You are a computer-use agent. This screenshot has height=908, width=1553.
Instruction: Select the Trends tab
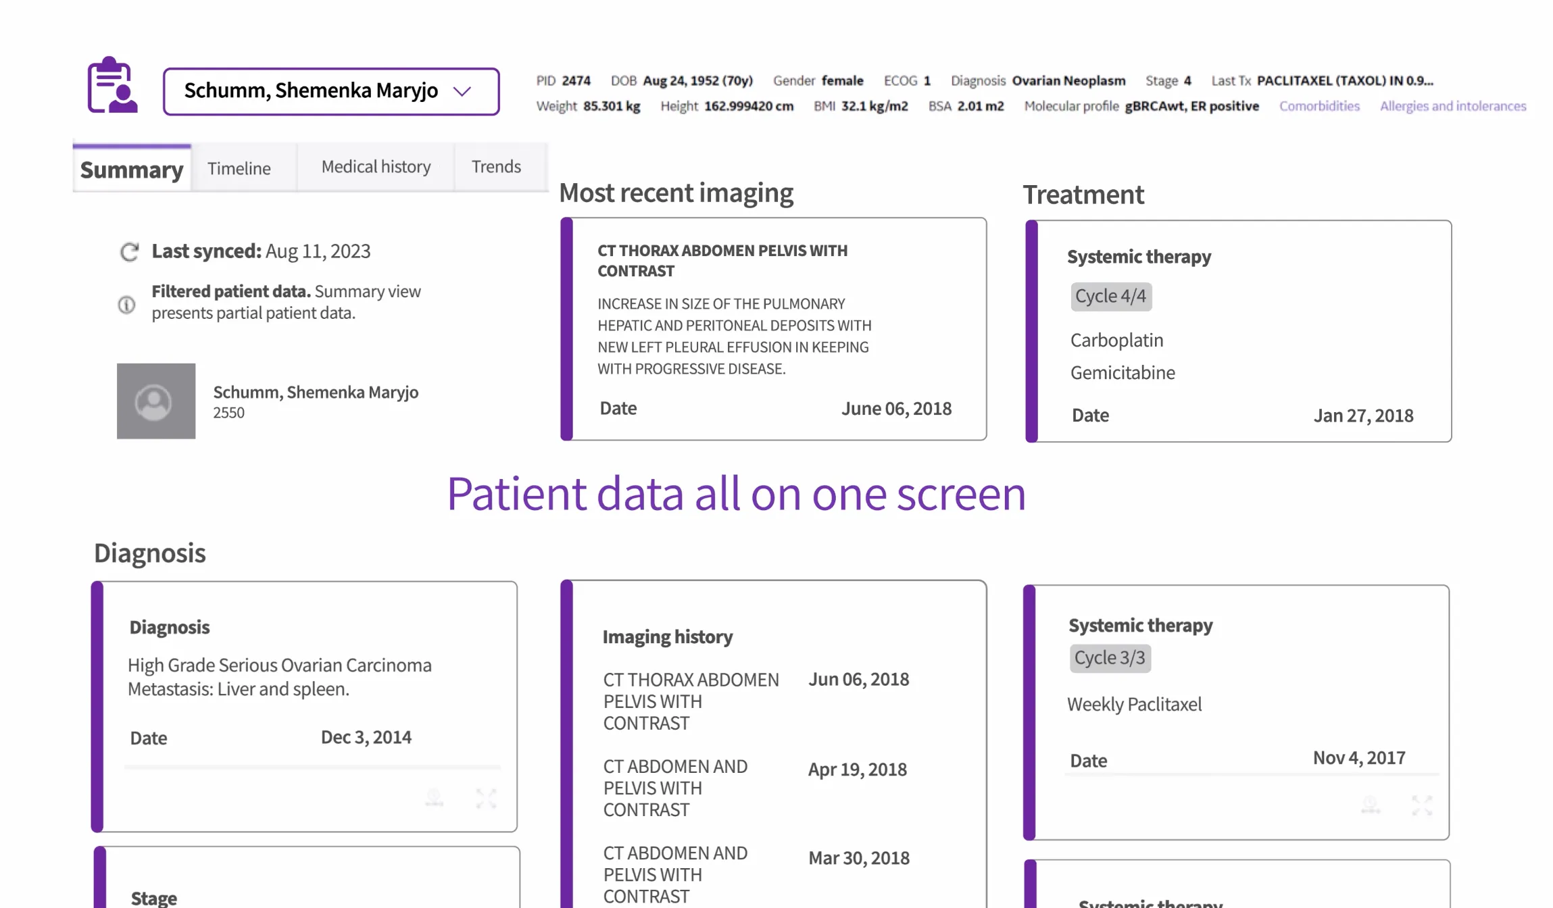[x=496, y=166]
